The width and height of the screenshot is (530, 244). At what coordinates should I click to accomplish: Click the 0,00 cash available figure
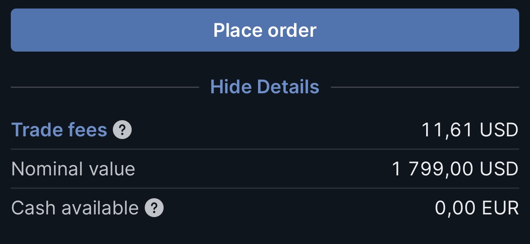pyautogui.click(x=454, y=208)
